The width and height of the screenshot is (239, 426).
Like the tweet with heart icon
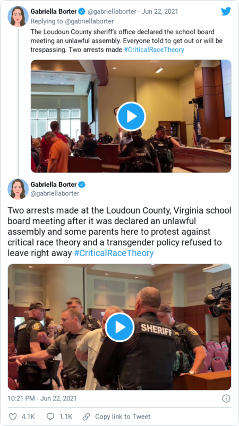click(x=12, y=416)
